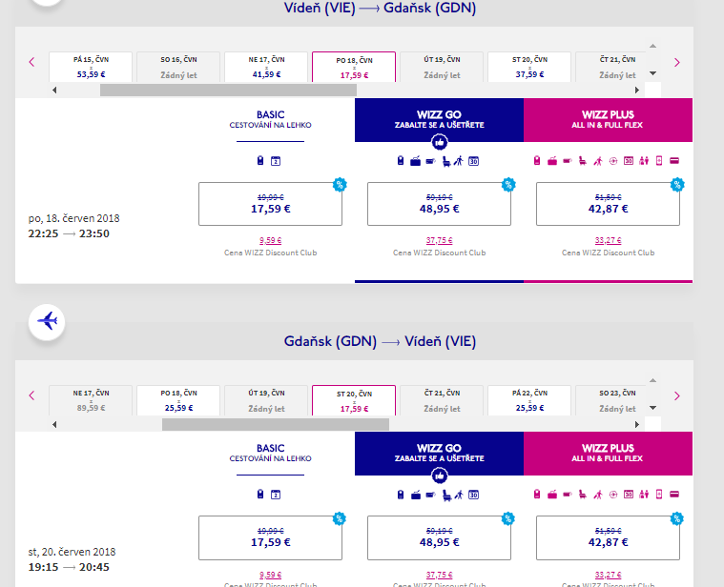724x587 pixels.
Task: Click the return flight airplane icon
Action: click(46, 320)
